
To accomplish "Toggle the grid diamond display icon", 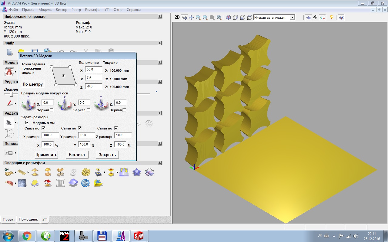I will tap(316, 18).
